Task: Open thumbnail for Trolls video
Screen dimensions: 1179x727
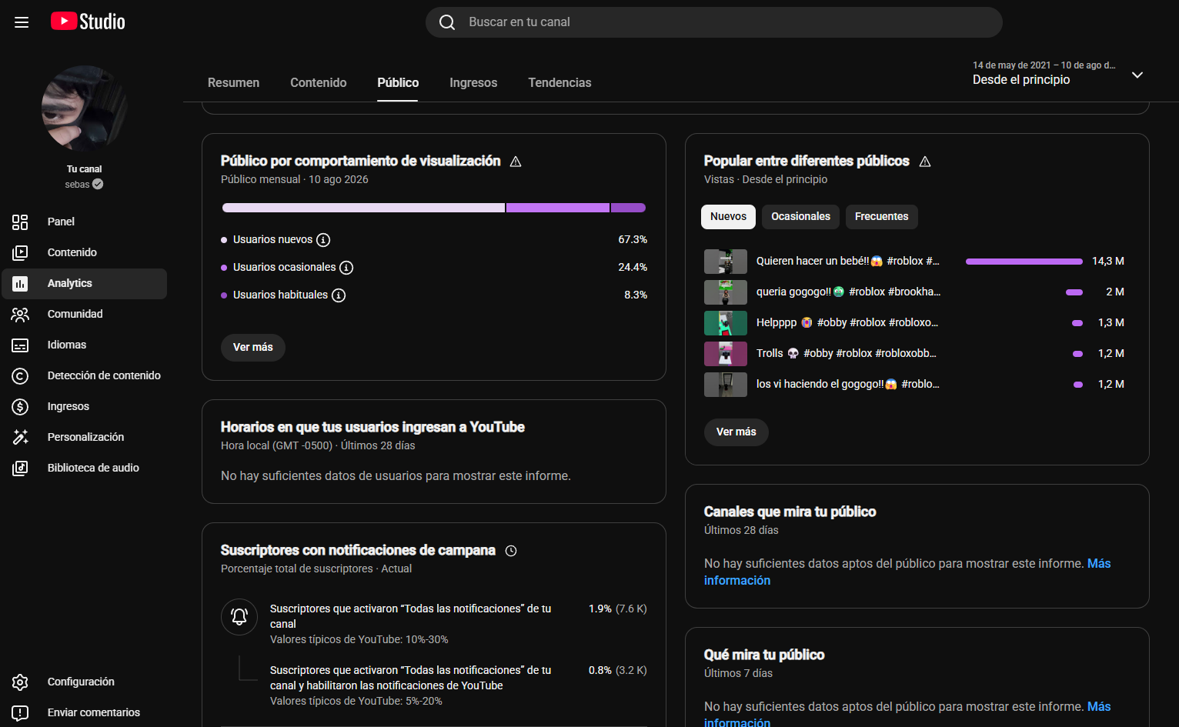Action: tap(726, 354)
